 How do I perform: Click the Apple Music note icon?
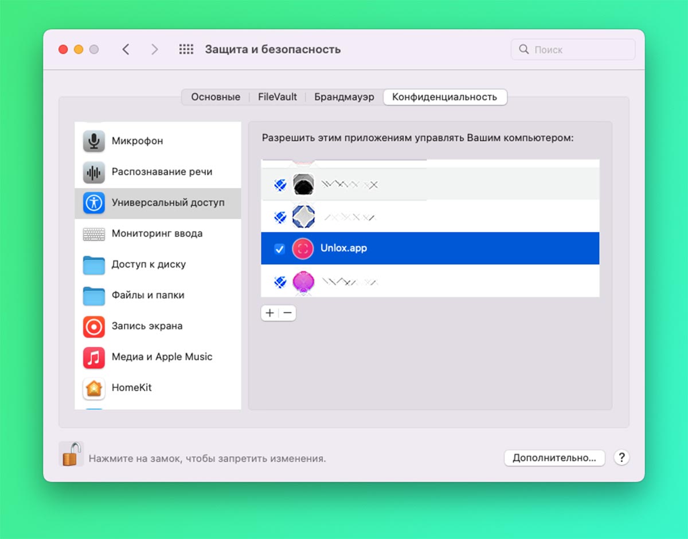(93, 357)
